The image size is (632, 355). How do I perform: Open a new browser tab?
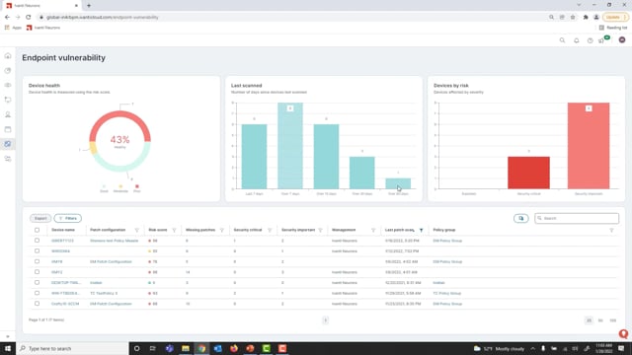pos(89,6)
